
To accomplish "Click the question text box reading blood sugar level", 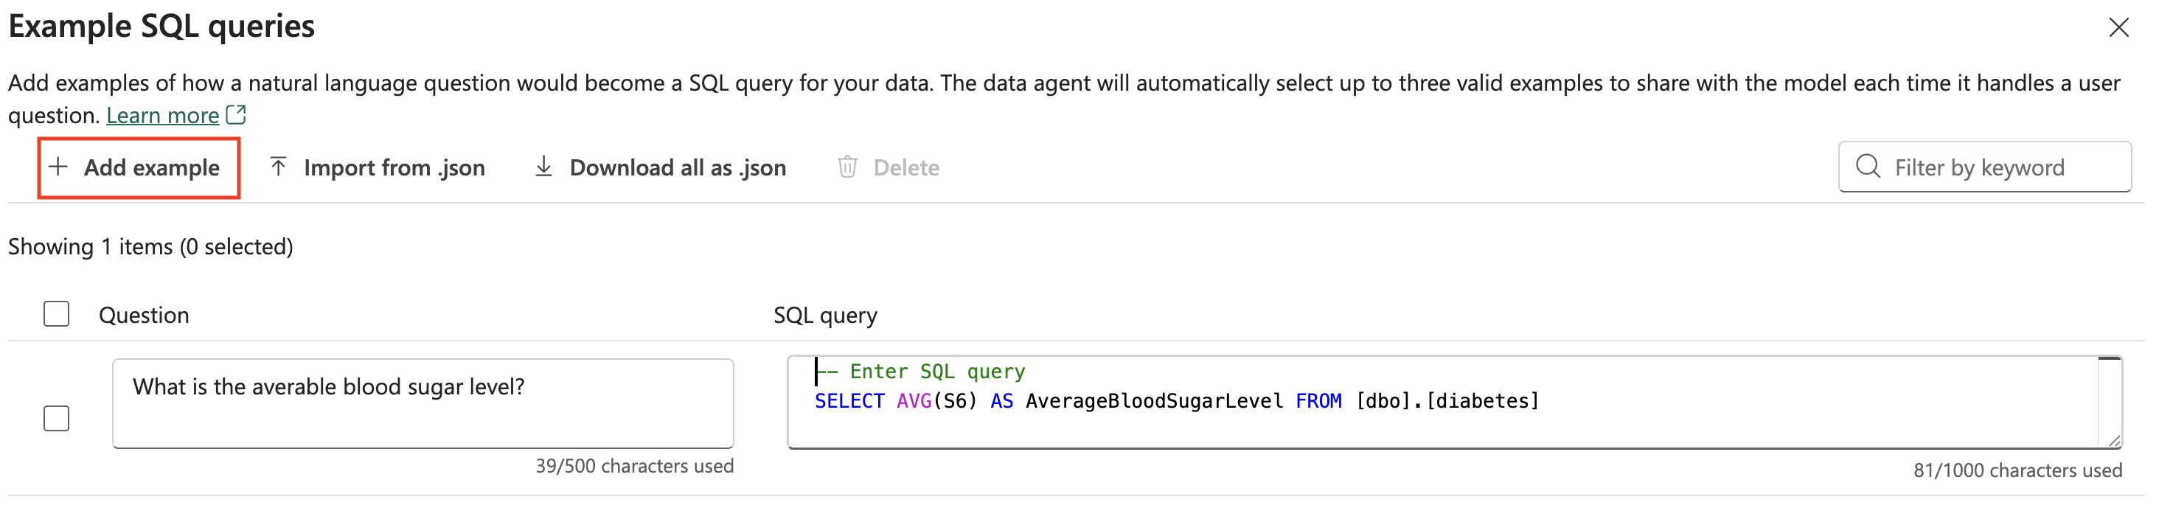I will coord(423,403).
